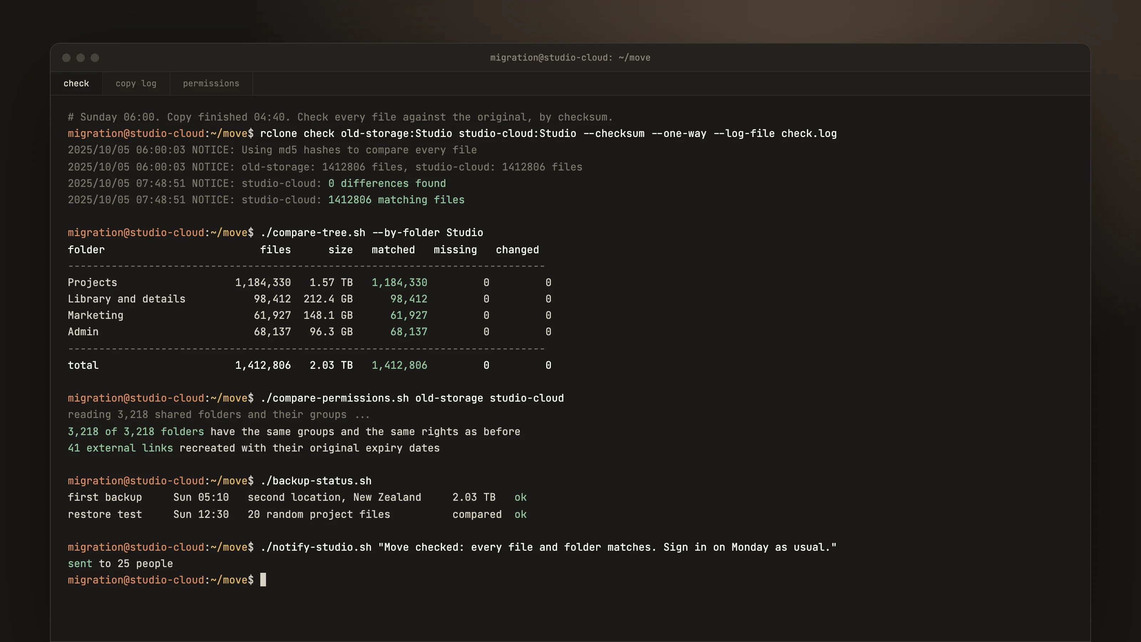1141x642 pixels.
Task: Select the rclone check command line
Action: (452, 133)
